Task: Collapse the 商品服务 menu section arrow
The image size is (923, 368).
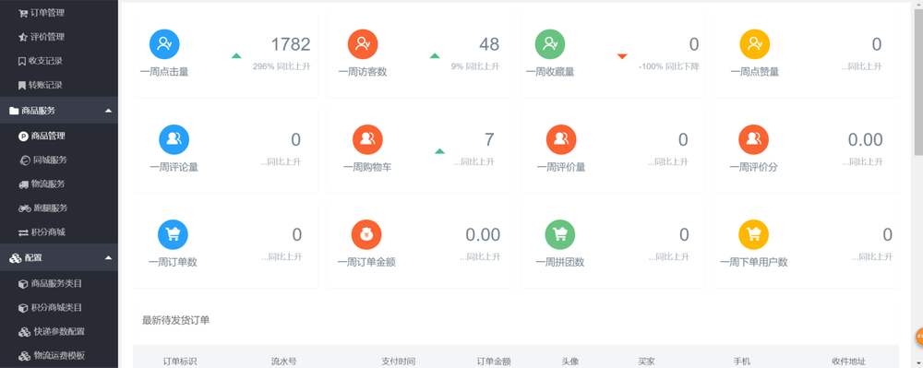Action: click(108, 111)
